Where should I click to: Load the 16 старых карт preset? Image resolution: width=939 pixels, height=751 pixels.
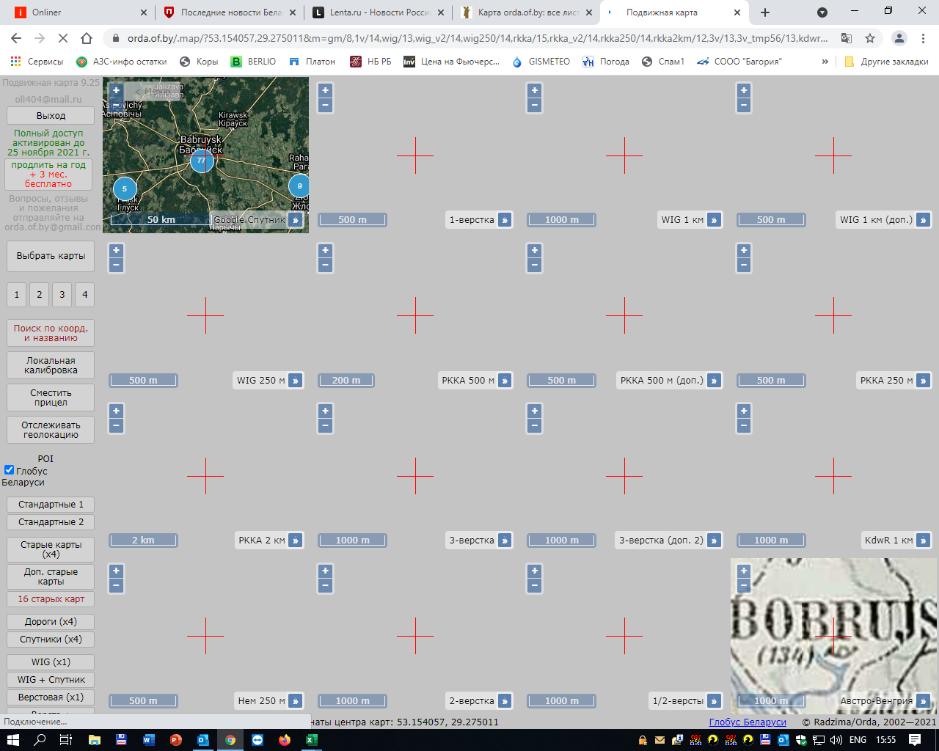(51, 599)
